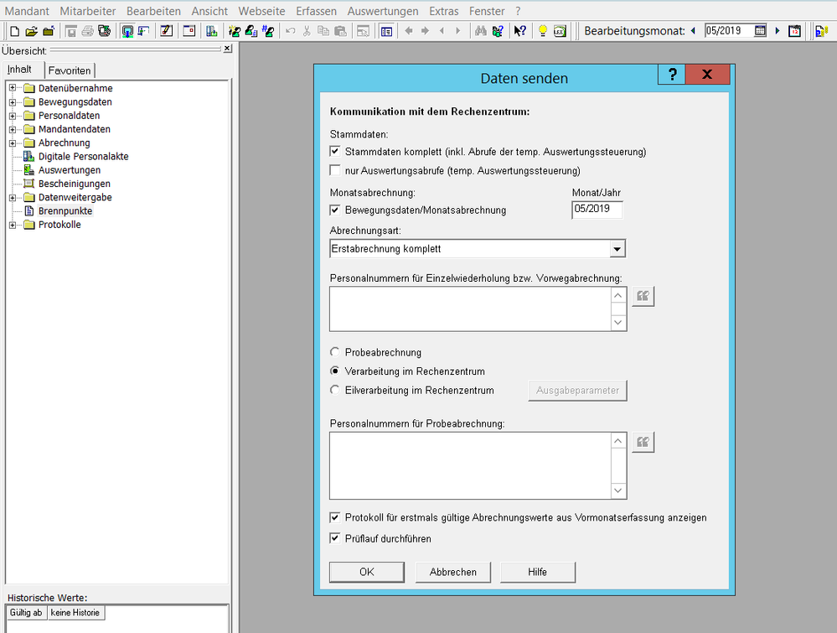Click the new document toolbar icon
The width and height of the screenshot is (837, 633).
click(x=14, y=31)
